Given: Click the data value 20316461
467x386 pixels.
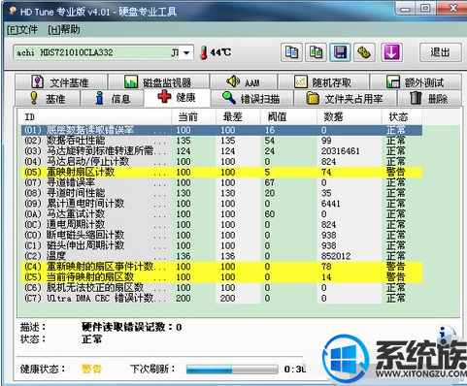Looking at the screenshot, I should tap(340, 151).
